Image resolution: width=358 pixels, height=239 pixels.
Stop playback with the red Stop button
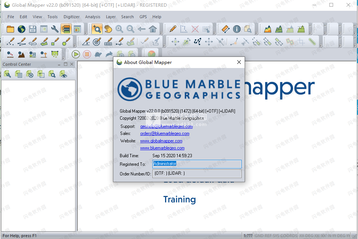[x=87, y=54]
